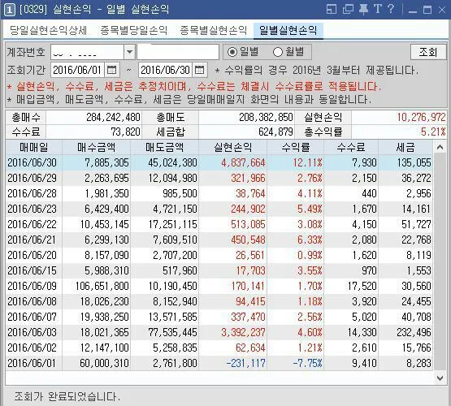The height and width of the screenshot is (406, 451).
Task: Select the 일별 radio button
Action: [232, 52]
